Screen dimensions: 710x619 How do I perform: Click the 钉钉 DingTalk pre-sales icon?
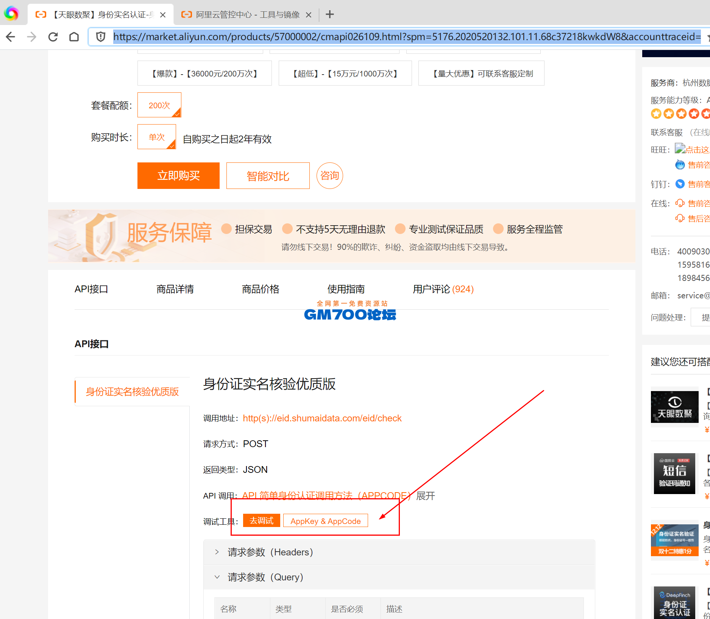680,184
